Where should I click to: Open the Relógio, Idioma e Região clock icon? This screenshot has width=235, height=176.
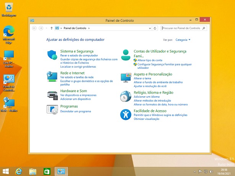click(126, 96)
